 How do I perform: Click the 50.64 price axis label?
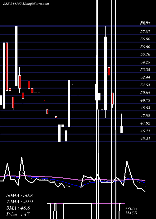coord(145,93)
